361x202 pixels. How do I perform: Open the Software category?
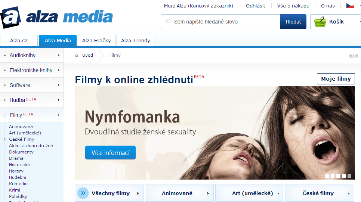click(20, 86)
